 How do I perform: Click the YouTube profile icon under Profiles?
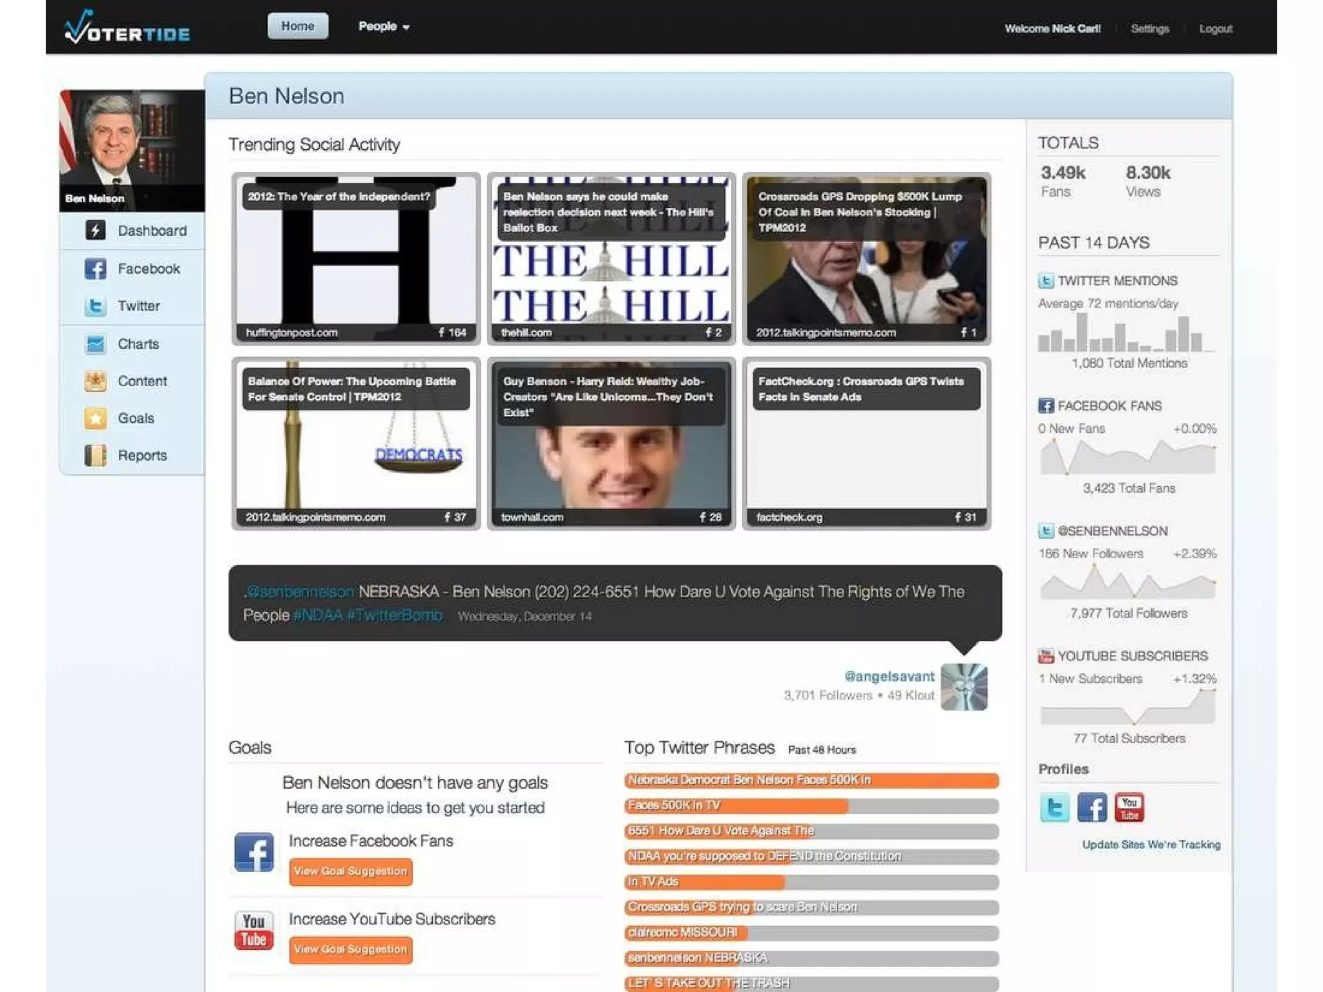click(1129, 808)
